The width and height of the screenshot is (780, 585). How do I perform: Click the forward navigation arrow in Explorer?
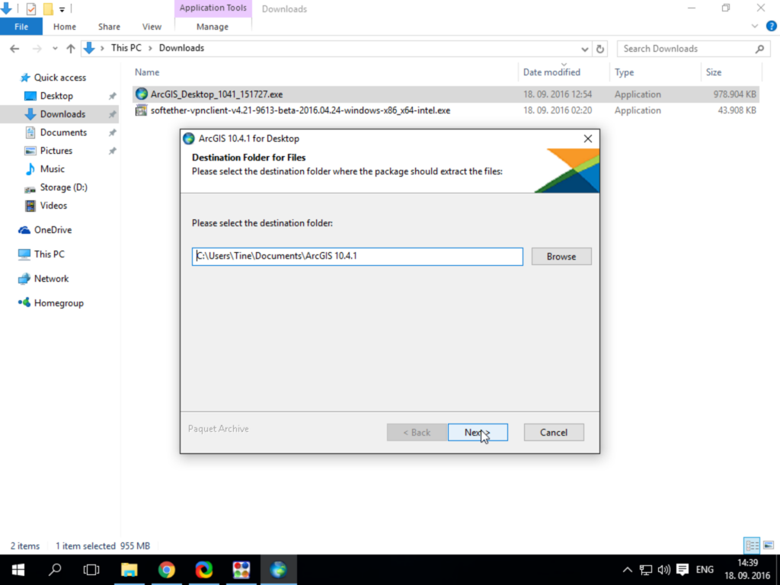pyautogui.click(x=37, y=48)
